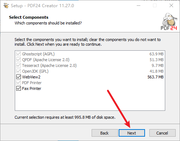Close the setup window
Image resolution: width=180 pixels, height=141 pixels.
click(x=171, y=5)
